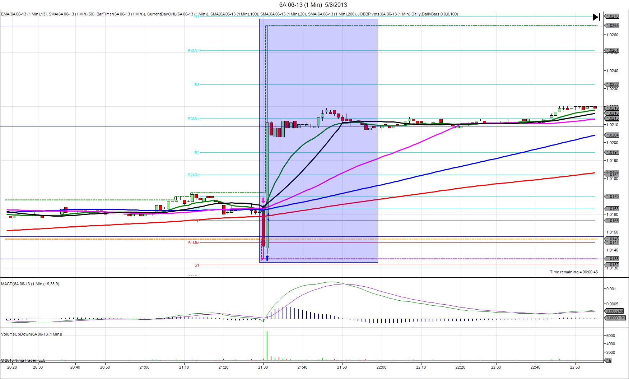Click the 21:30 time axis label
The image size is (629, 379).
click(x=263, y=367)
